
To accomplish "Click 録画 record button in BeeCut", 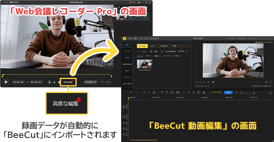I will (x=154, y=51).
